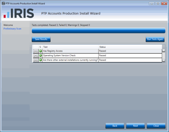Click Run Tests Again

coord(155,39)
